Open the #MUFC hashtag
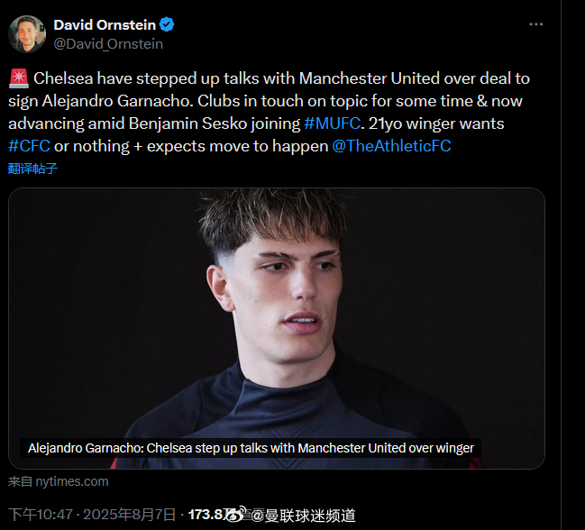Image resolution: width=585 pixels, height=530 pixels. point(332,123)
